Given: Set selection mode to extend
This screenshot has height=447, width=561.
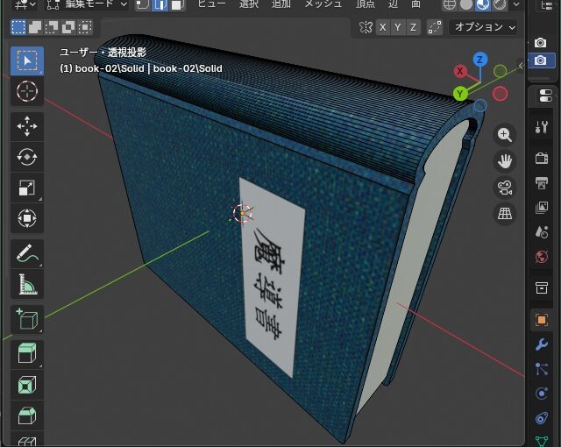Looking at the screenshot, I should (x=35, y=27).
